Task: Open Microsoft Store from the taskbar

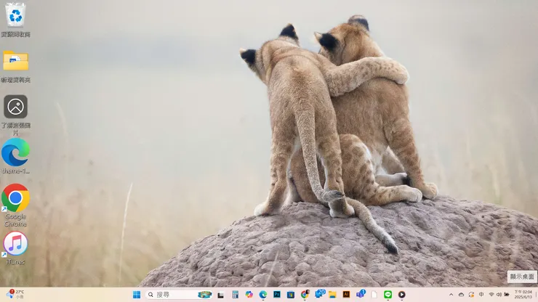Action: pos(291,295)
